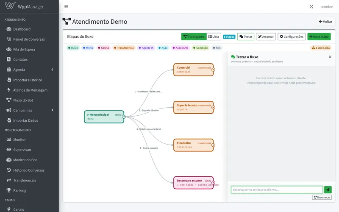Select the Descreva o assunto coleta node
This screenshot has height=212, width=339.
pyautogui.click(x=194, y=183)
